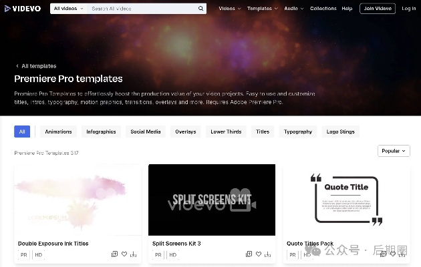The width and height of the screenshot is (421, 267).
Task: Open Split Screens Kit 3 title link
Action: (176, 244)
